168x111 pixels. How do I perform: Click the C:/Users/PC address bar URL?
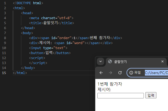pyautogui.click(x=156, y=73)
